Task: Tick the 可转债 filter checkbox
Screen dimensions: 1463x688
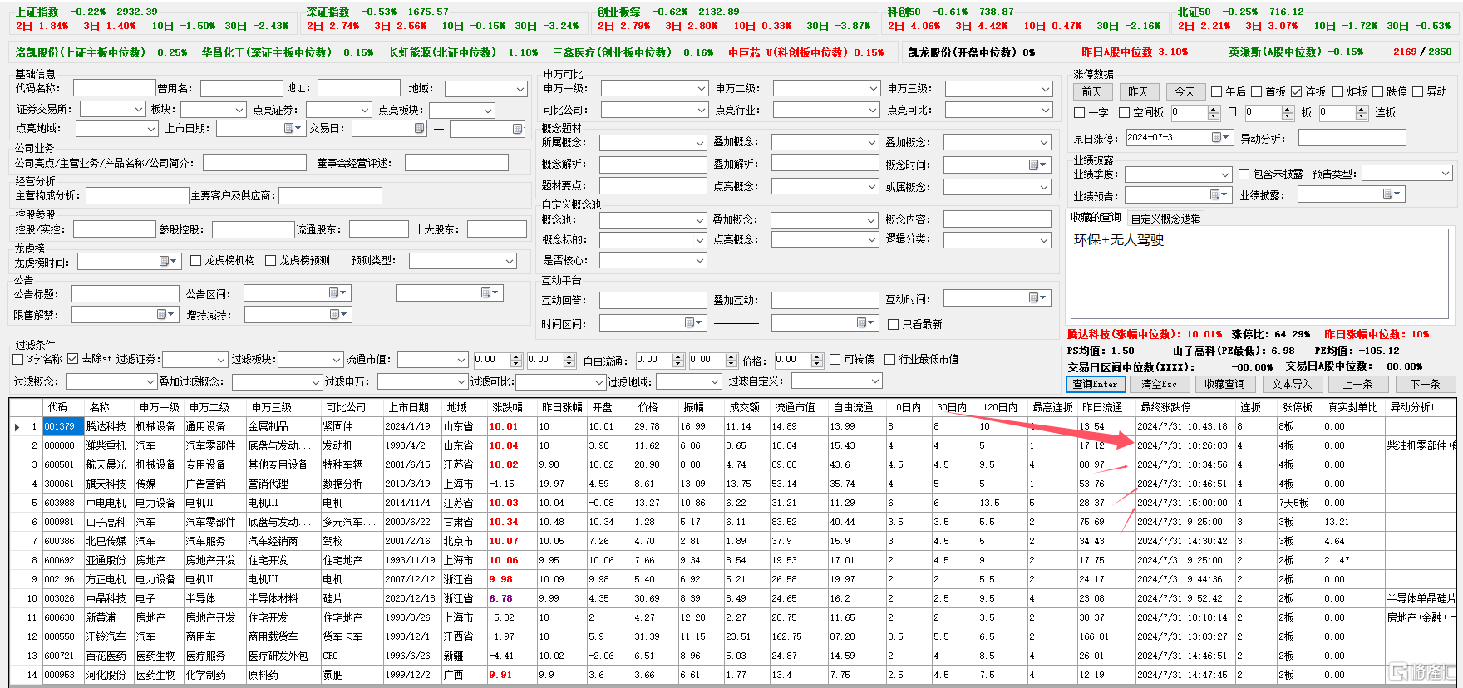Action: [835, 359]
